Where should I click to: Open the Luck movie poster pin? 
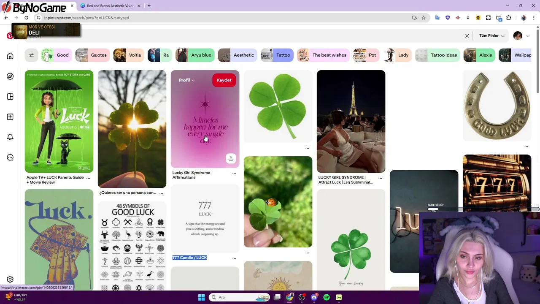59,122
